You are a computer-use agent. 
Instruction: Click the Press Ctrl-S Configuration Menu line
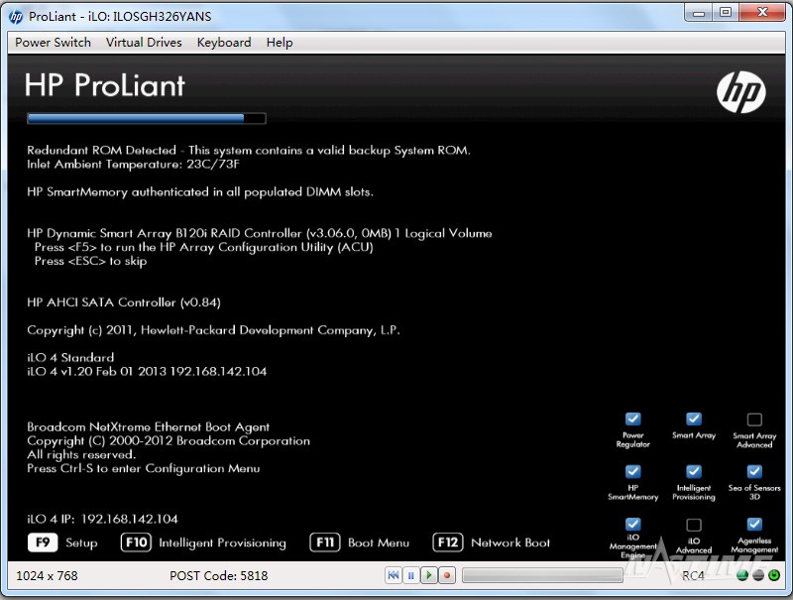tap(144, 468)
